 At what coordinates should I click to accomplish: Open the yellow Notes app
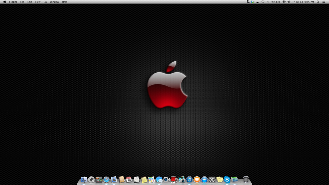144,180
